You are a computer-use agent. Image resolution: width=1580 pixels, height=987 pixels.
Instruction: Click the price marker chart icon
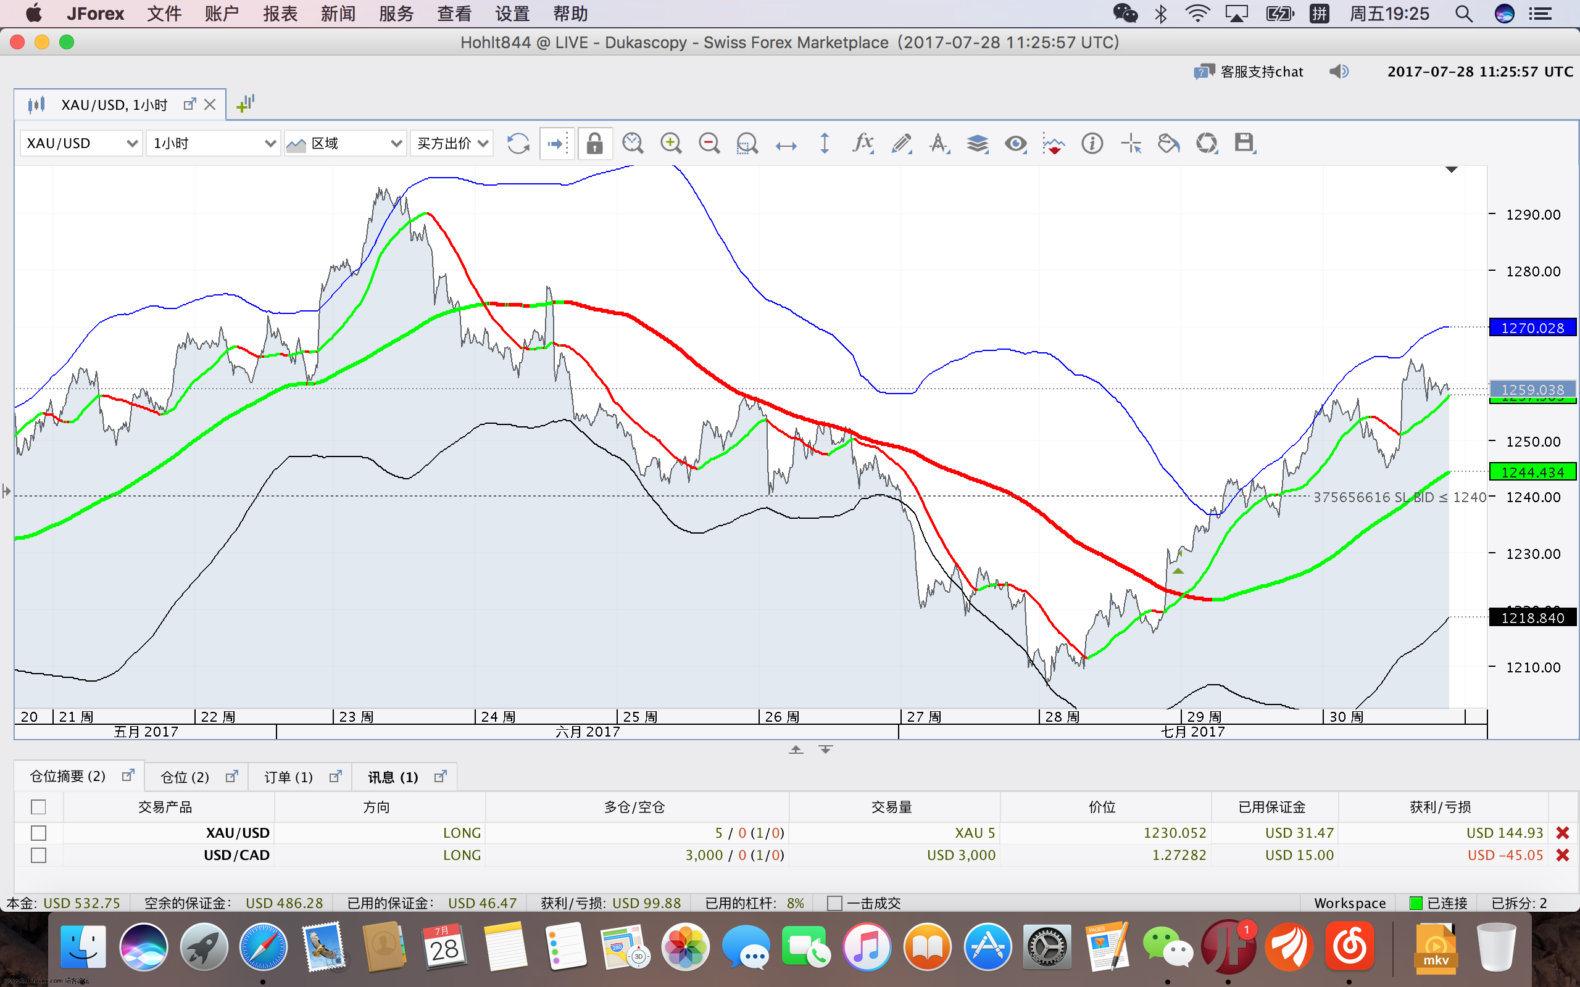[x=1054, y=144]
